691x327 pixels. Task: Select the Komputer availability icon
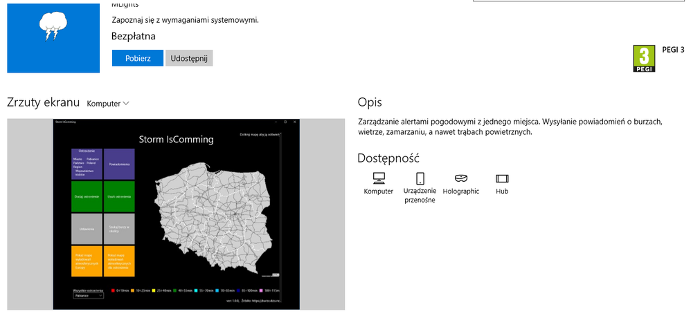point(378,178)
